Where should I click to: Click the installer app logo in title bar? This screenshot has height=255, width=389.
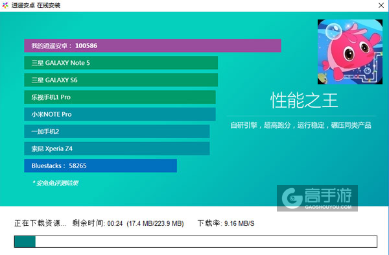pyautogui.click(x=5, y=5)
